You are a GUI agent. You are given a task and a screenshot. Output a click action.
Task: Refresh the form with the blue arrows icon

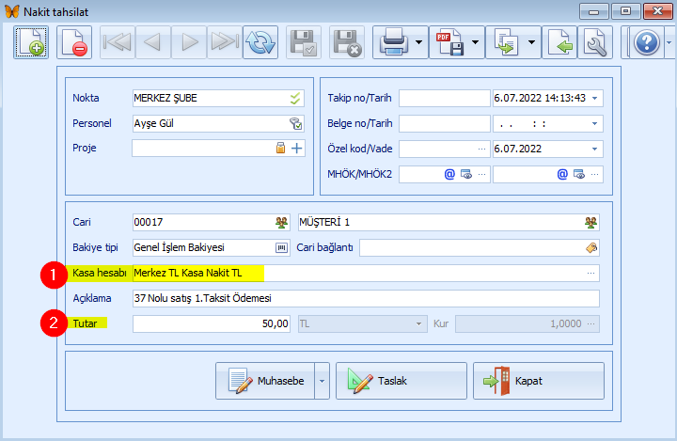click(x=260, y=42)
